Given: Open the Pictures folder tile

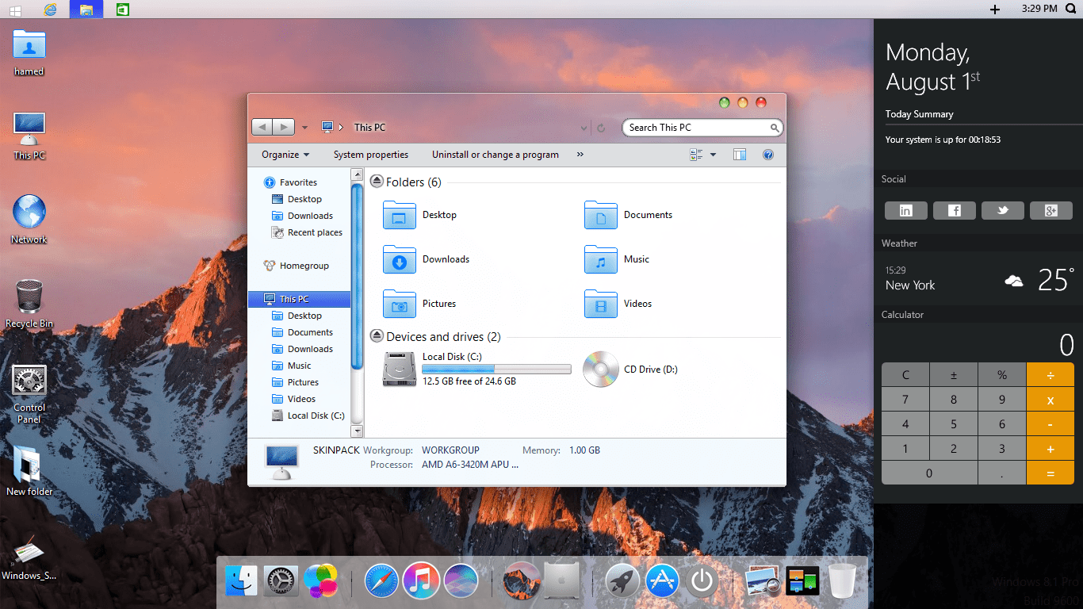Looking at the screenshot, I should pyautogui.click(x=420, y=304).
